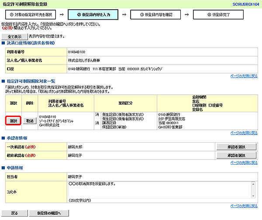
Task: Click 227 伊豆高原支店 text
Action: click(x=172, y=119)
